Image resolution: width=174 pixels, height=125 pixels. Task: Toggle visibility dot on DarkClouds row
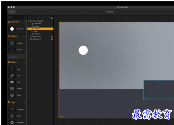pyautogui.click(x=50, y=37)
